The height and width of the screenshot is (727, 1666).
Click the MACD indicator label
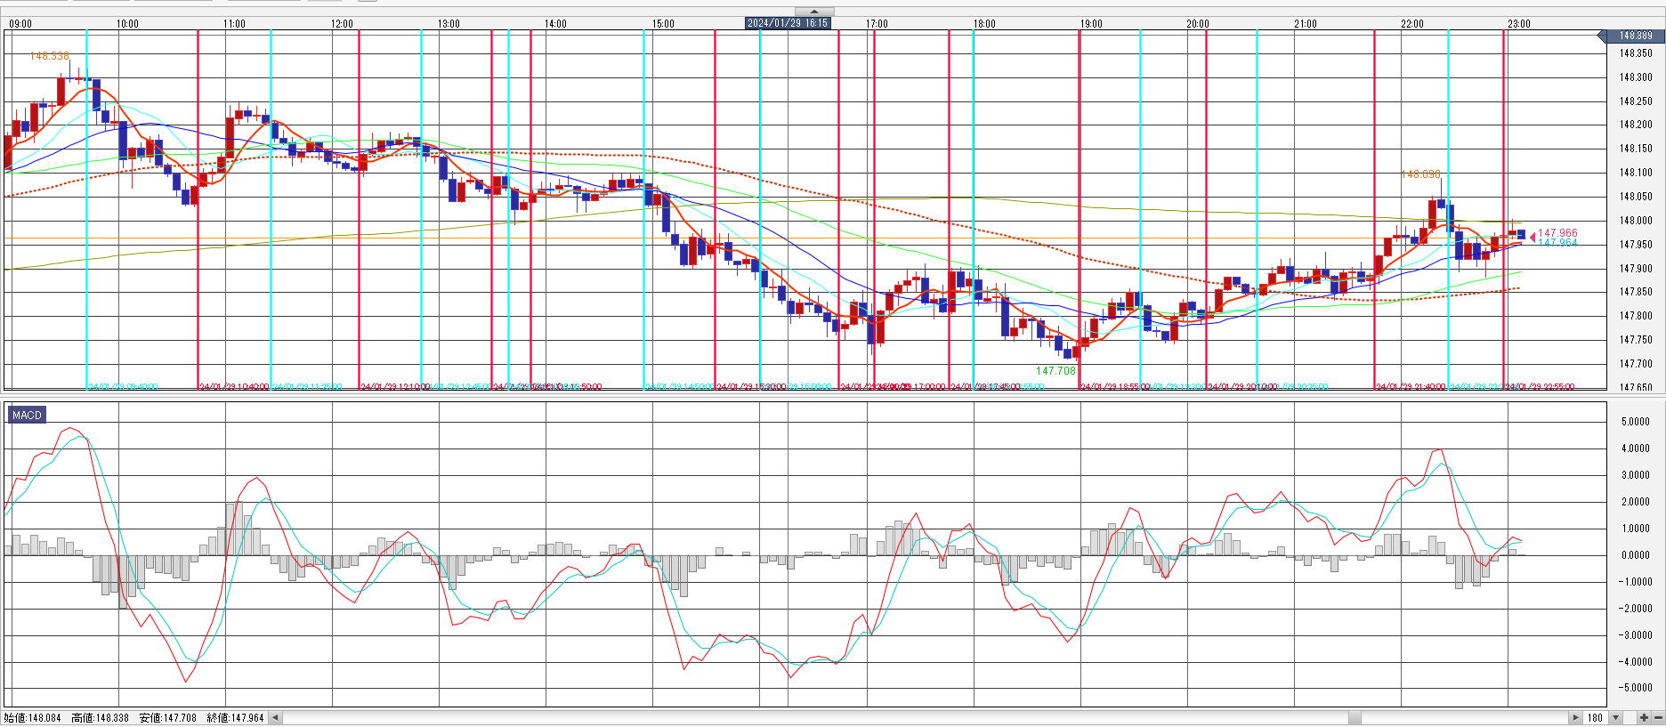pyautogui.click(x=27, y=416)
